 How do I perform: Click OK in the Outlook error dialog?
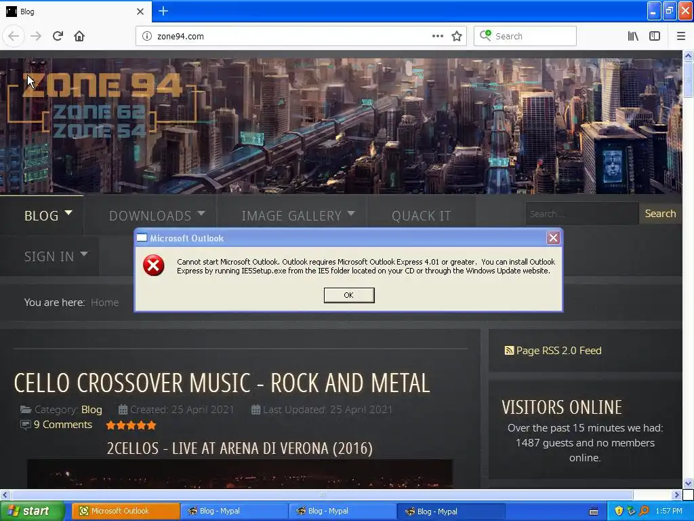349,295
